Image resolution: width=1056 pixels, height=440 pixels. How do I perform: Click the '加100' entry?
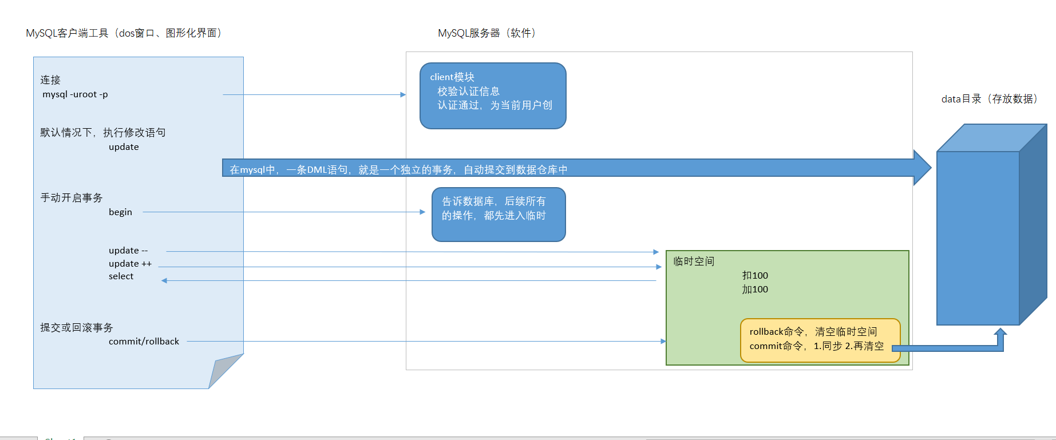(755, 290)
